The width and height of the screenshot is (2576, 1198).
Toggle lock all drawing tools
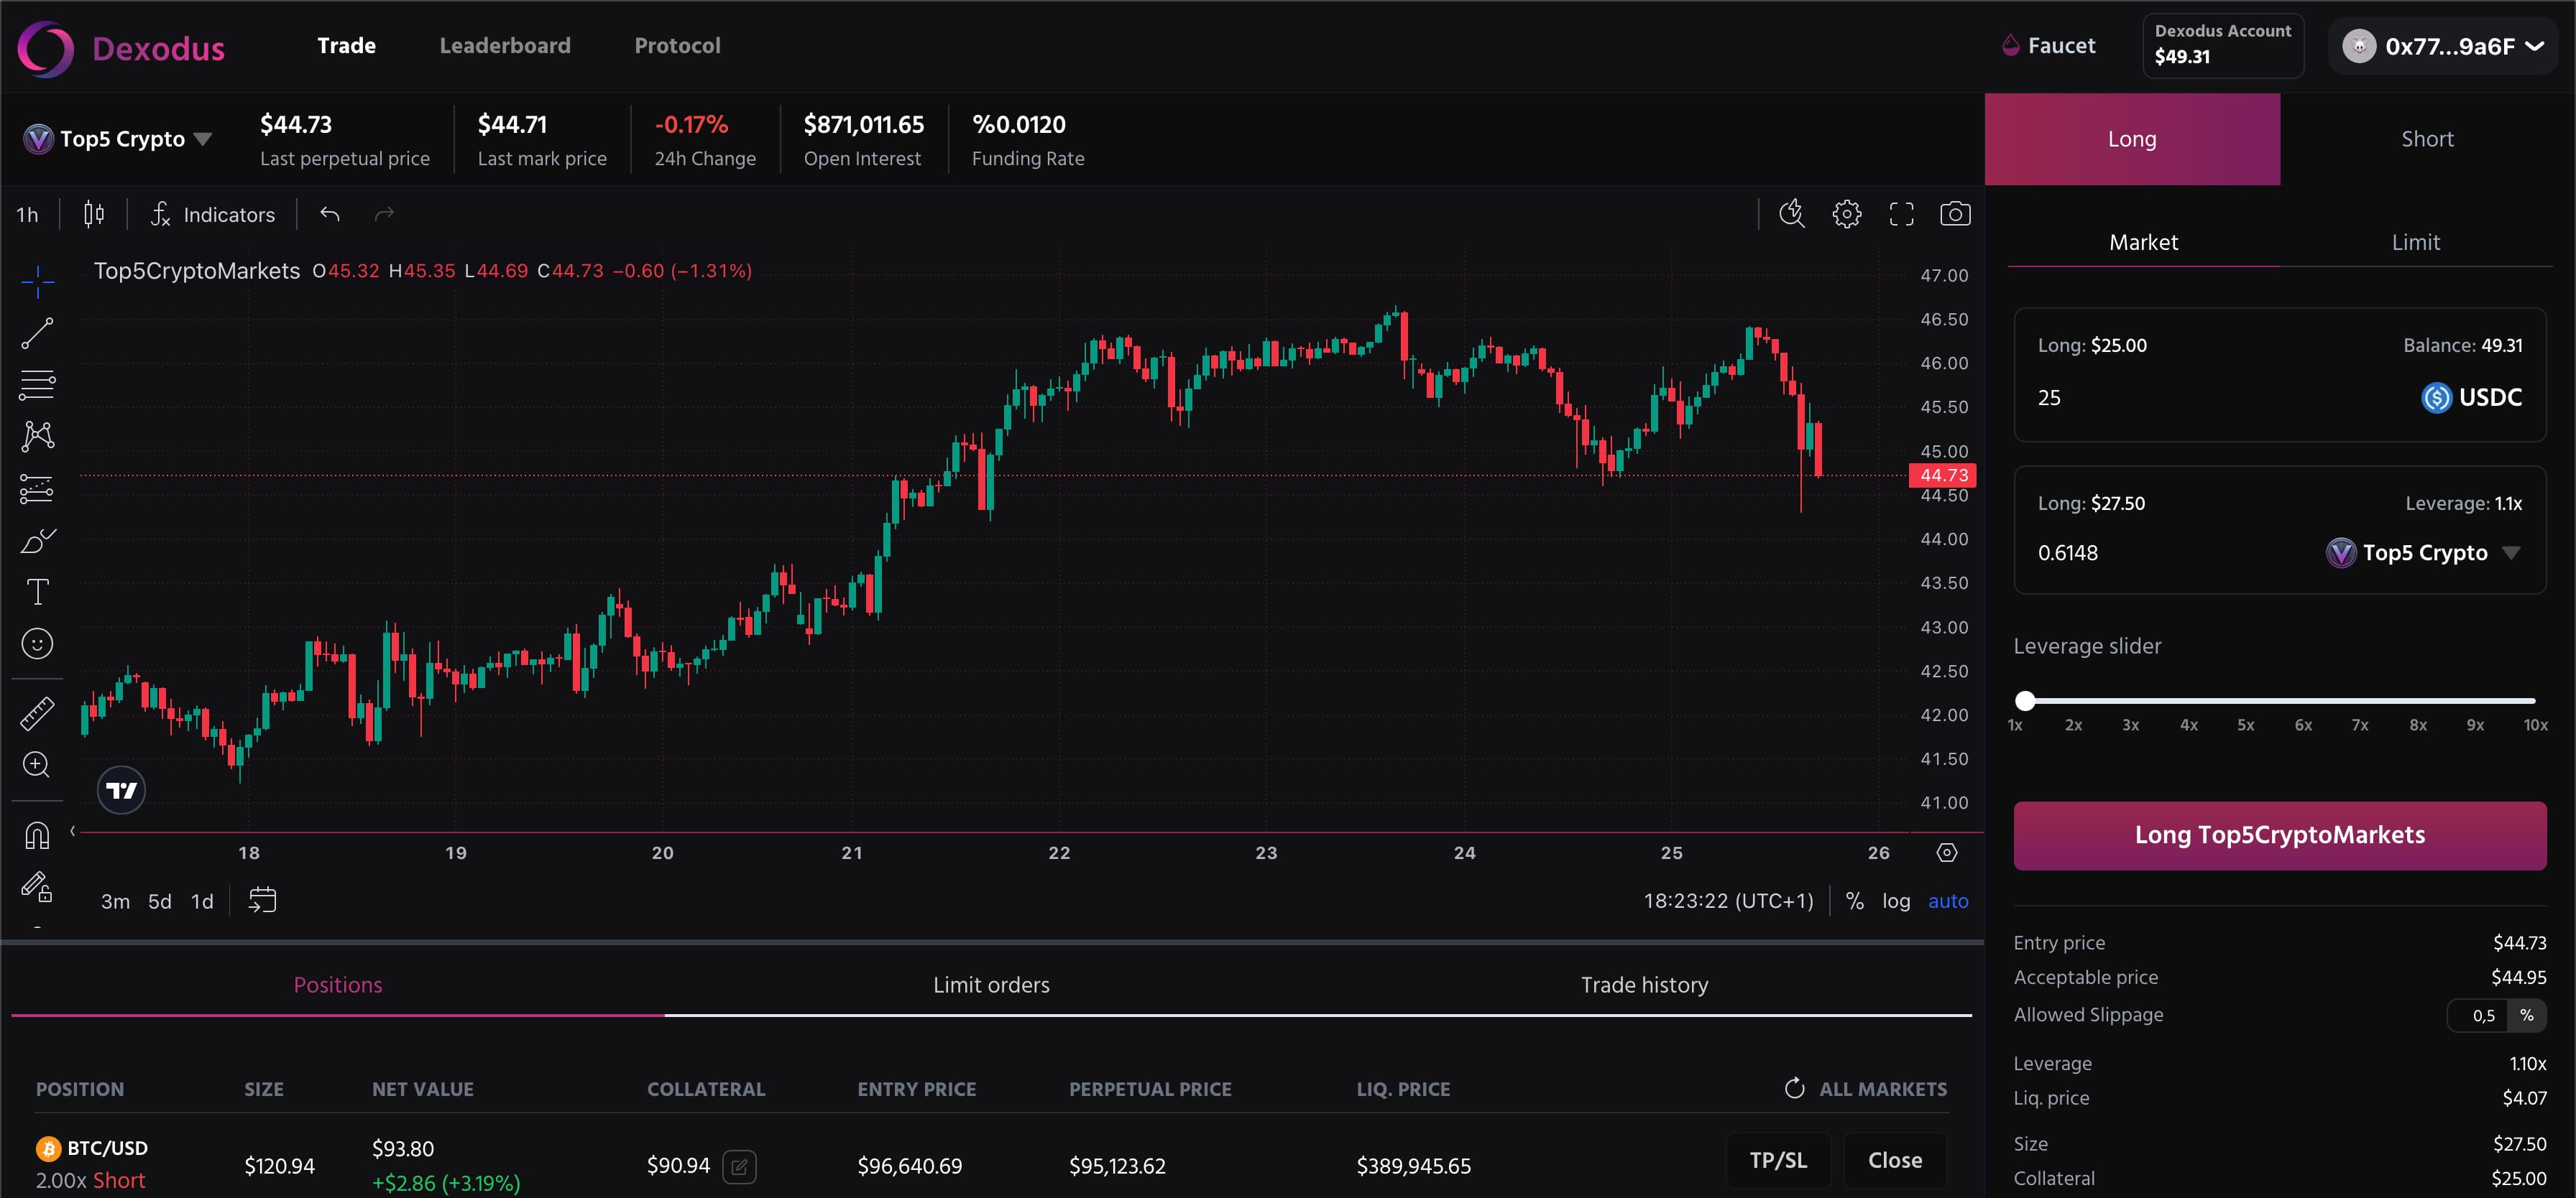click(x=37, y=887)
